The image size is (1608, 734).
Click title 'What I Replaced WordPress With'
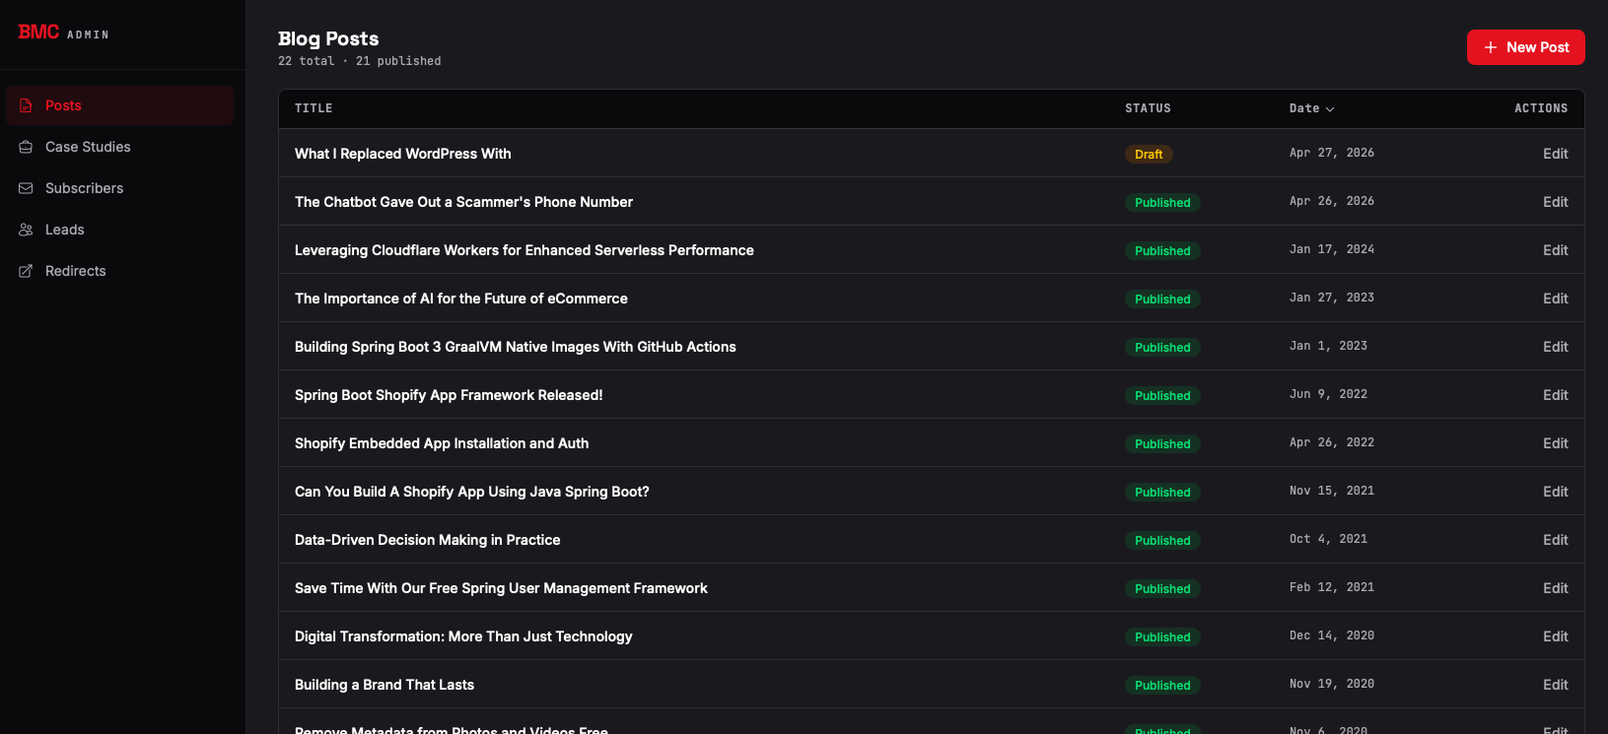402,154
